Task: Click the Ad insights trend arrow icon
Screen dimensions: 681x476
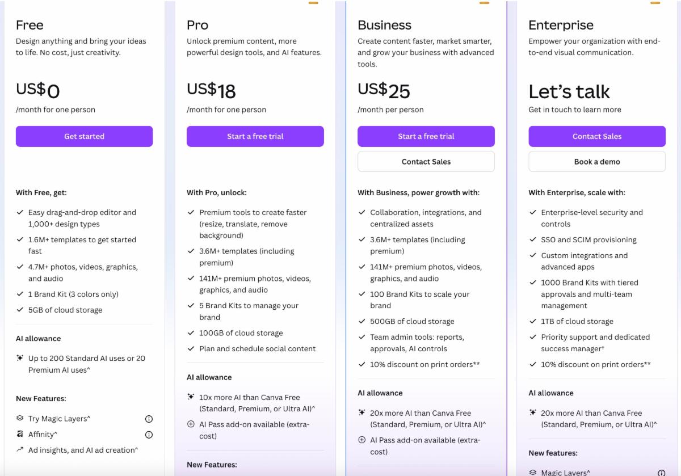Action: [20, 450]
